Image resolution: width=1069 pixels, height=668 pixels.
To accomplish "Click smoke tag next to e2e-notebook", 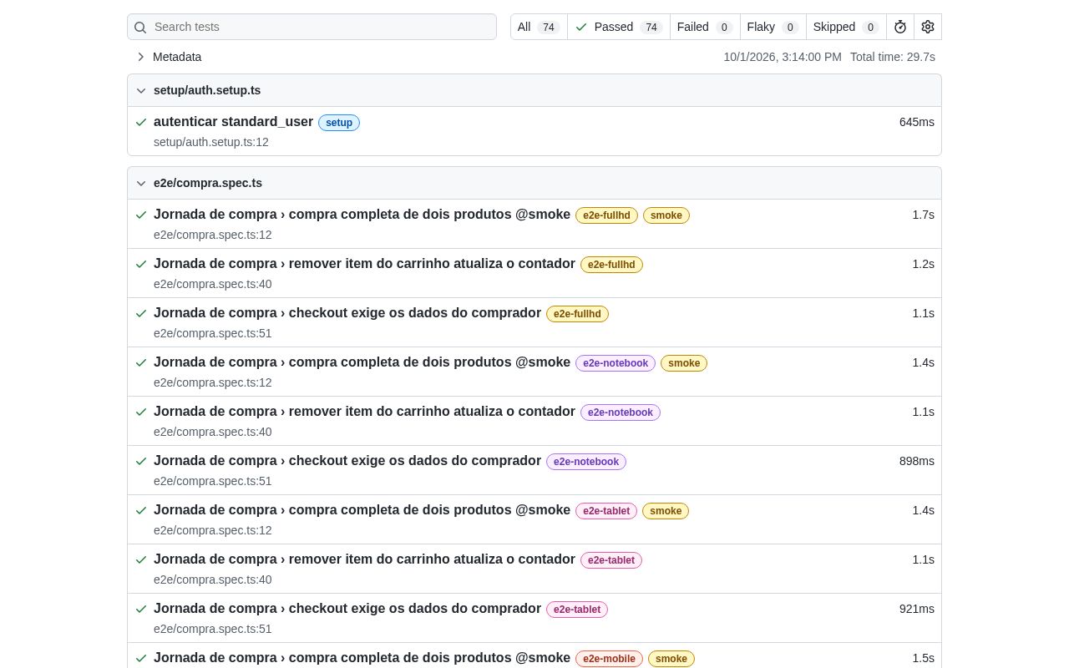I will pyautogui.click(x=684, y=363).
